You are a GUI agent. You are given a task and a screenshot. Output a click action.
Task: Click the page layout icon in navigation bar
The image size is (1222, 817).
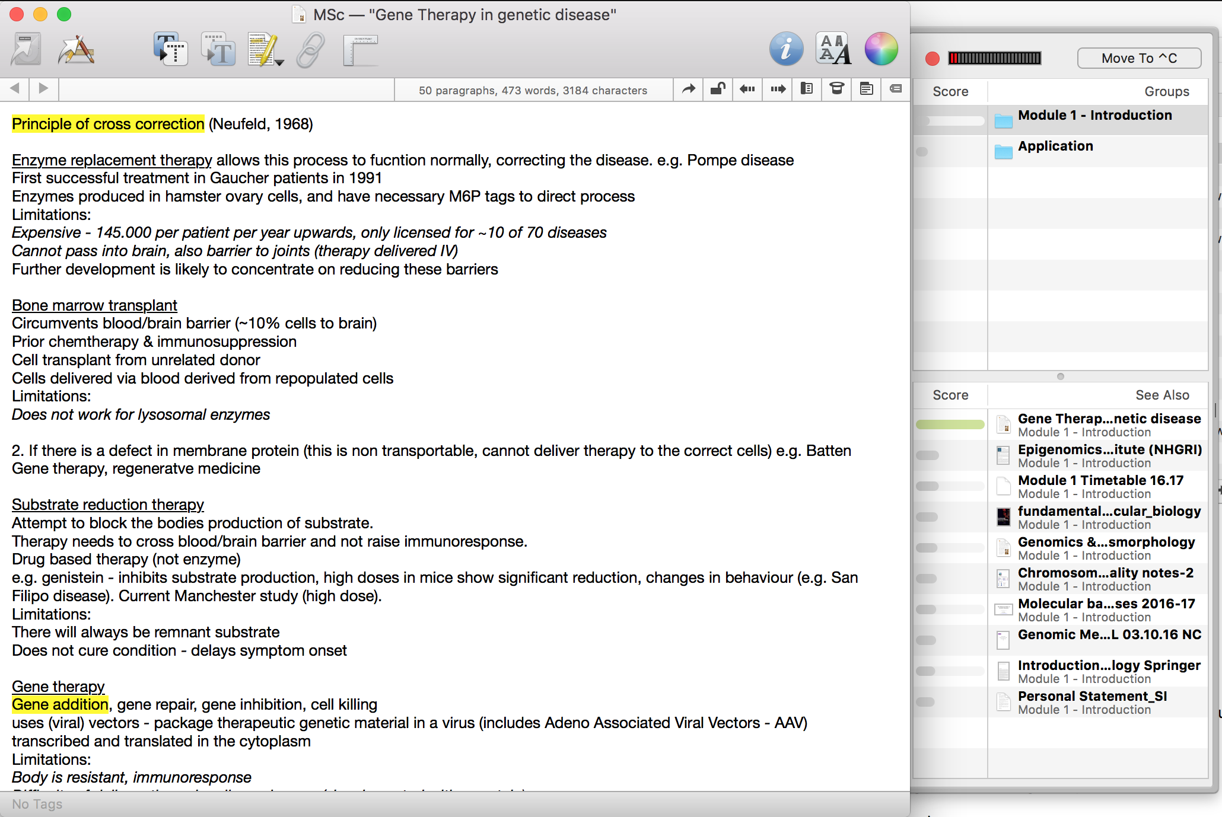tap(807, 89)
